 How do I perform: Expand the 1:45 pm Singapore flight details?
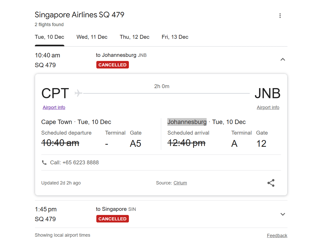click(283, 214)
